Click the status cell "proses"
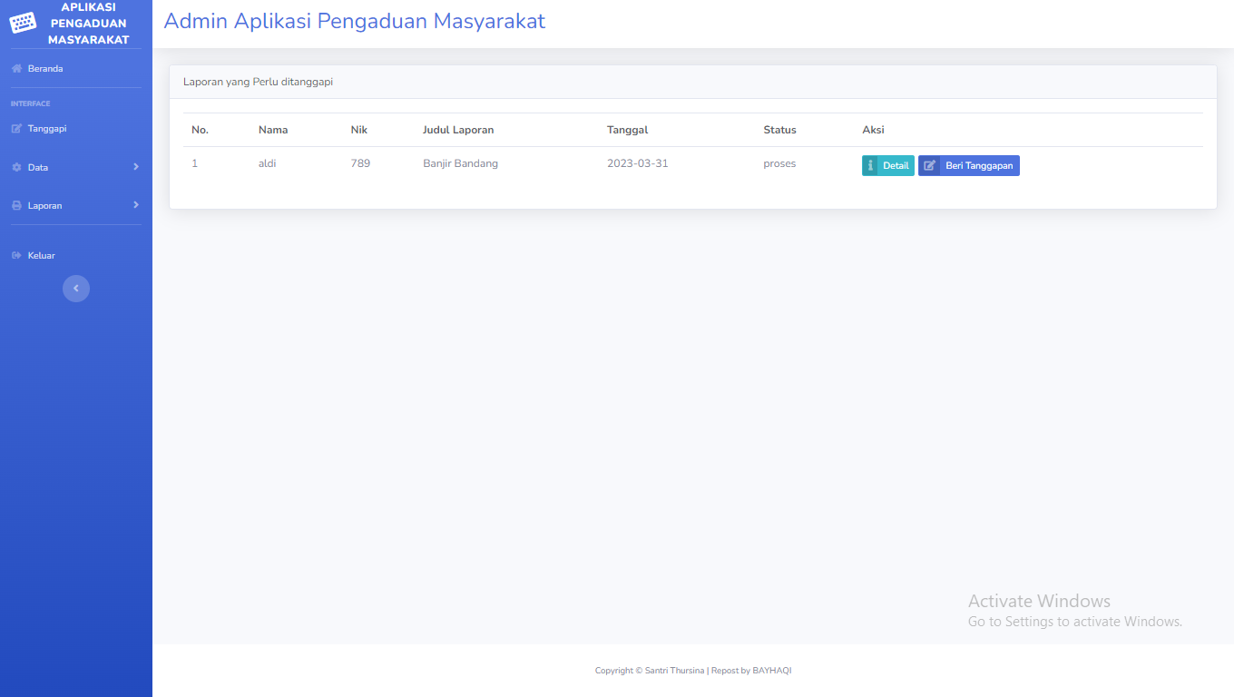This screenshot has width=1234, height=697. [x=779, y=163]
